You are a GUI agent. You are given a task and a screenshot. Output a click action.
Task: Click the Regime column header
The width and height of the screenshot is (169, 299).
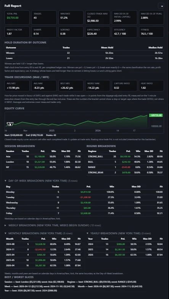92,151
